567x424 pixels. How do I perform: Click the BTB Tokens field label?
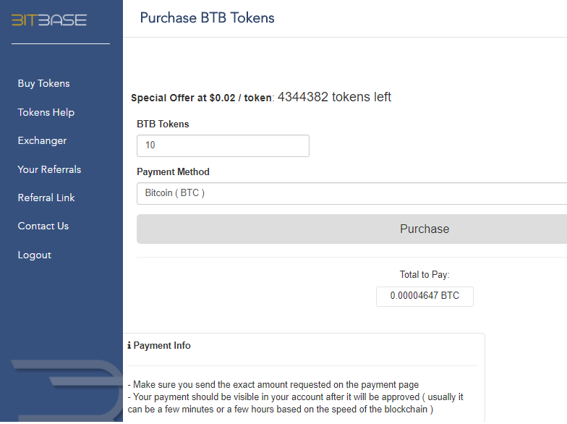(163, 124)
